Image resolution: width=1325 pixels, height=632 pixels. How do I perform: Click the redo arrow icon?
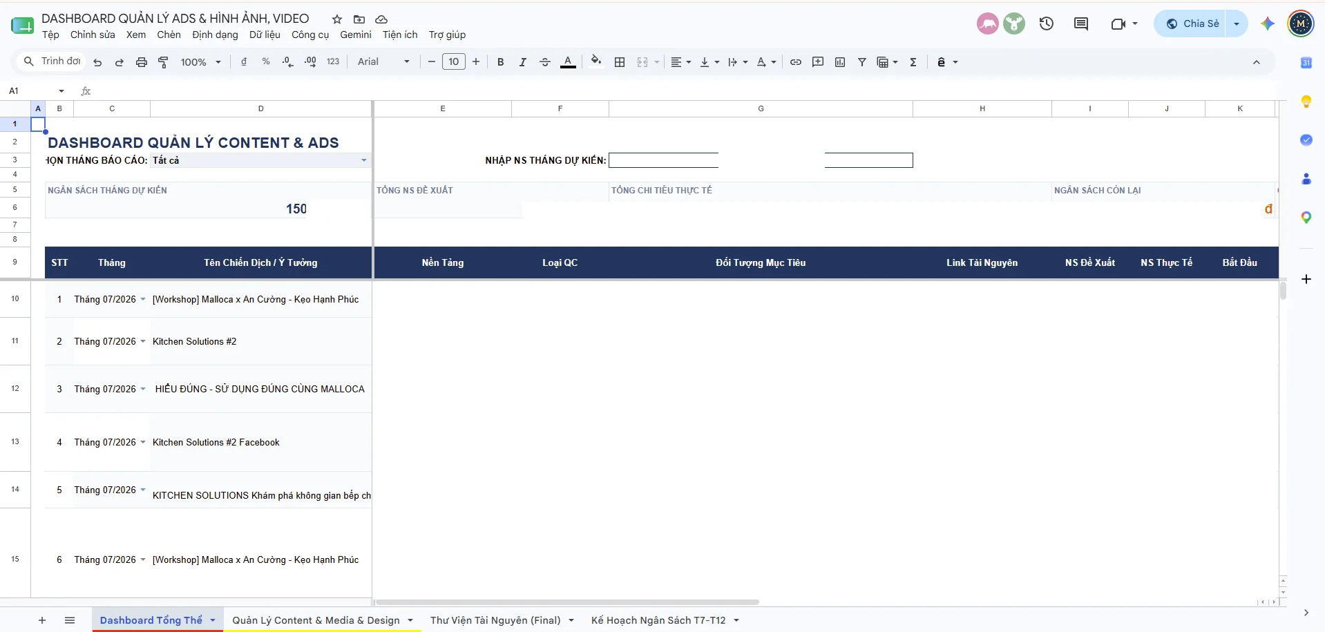[x=119, y=62]
